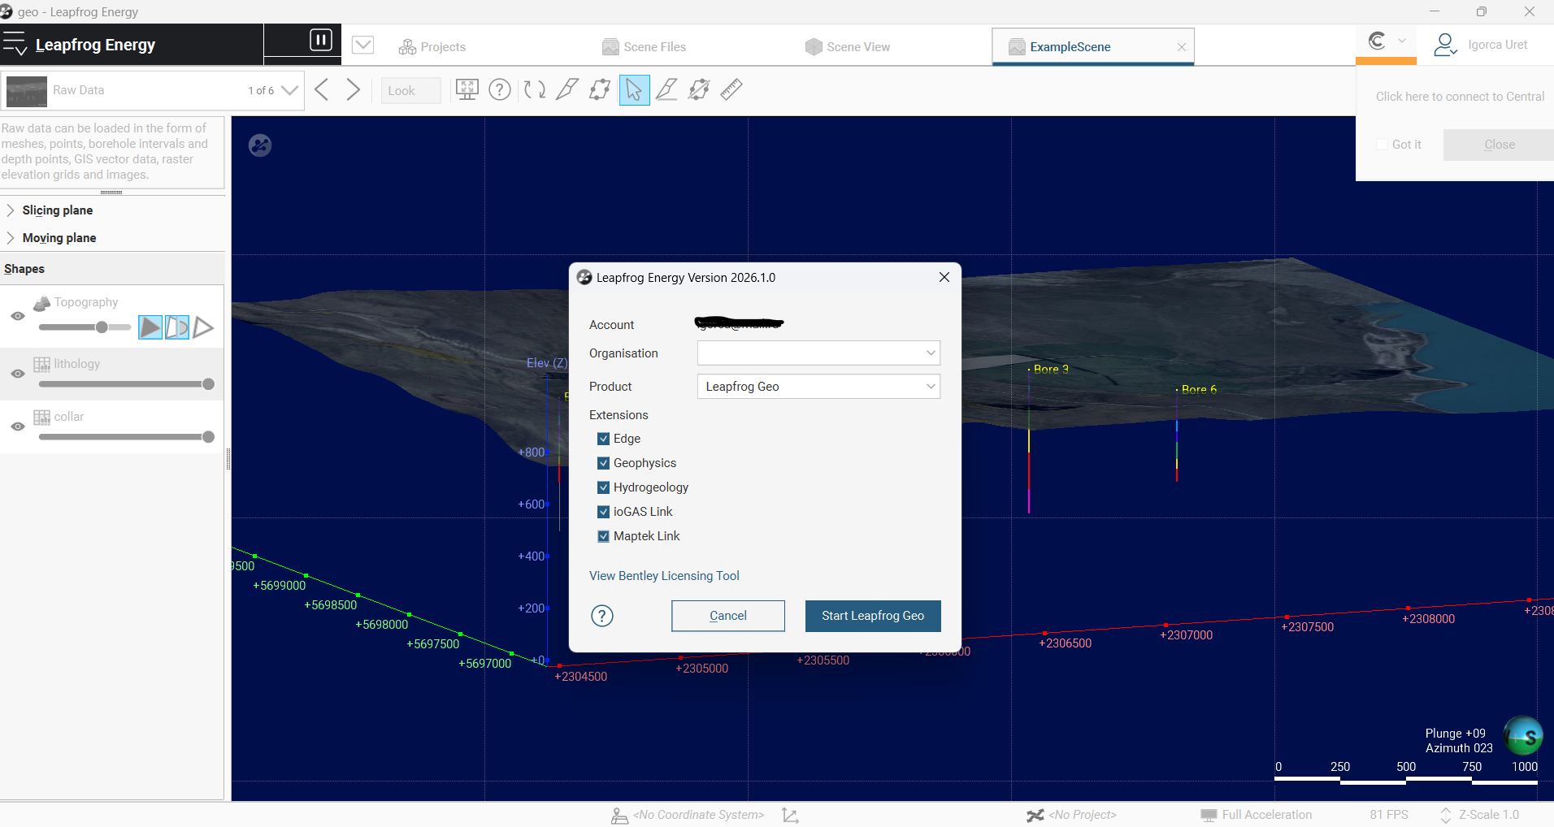Select the draw slicer line tool
The image size is (1554, 827).
pos(567,89)
